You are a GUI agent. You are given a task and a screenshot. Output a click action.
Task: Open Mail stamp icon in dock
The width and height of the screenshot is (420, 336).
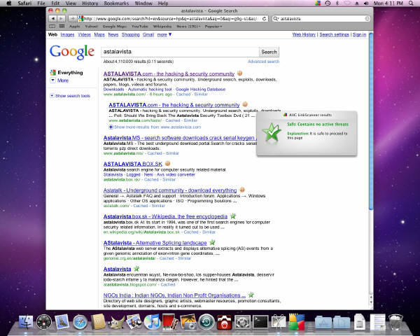[x=62, y=321]
